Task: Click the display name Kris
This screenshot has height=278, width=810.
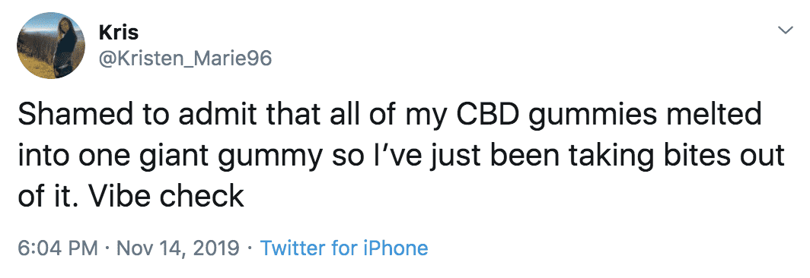Action: click(118, 33)
